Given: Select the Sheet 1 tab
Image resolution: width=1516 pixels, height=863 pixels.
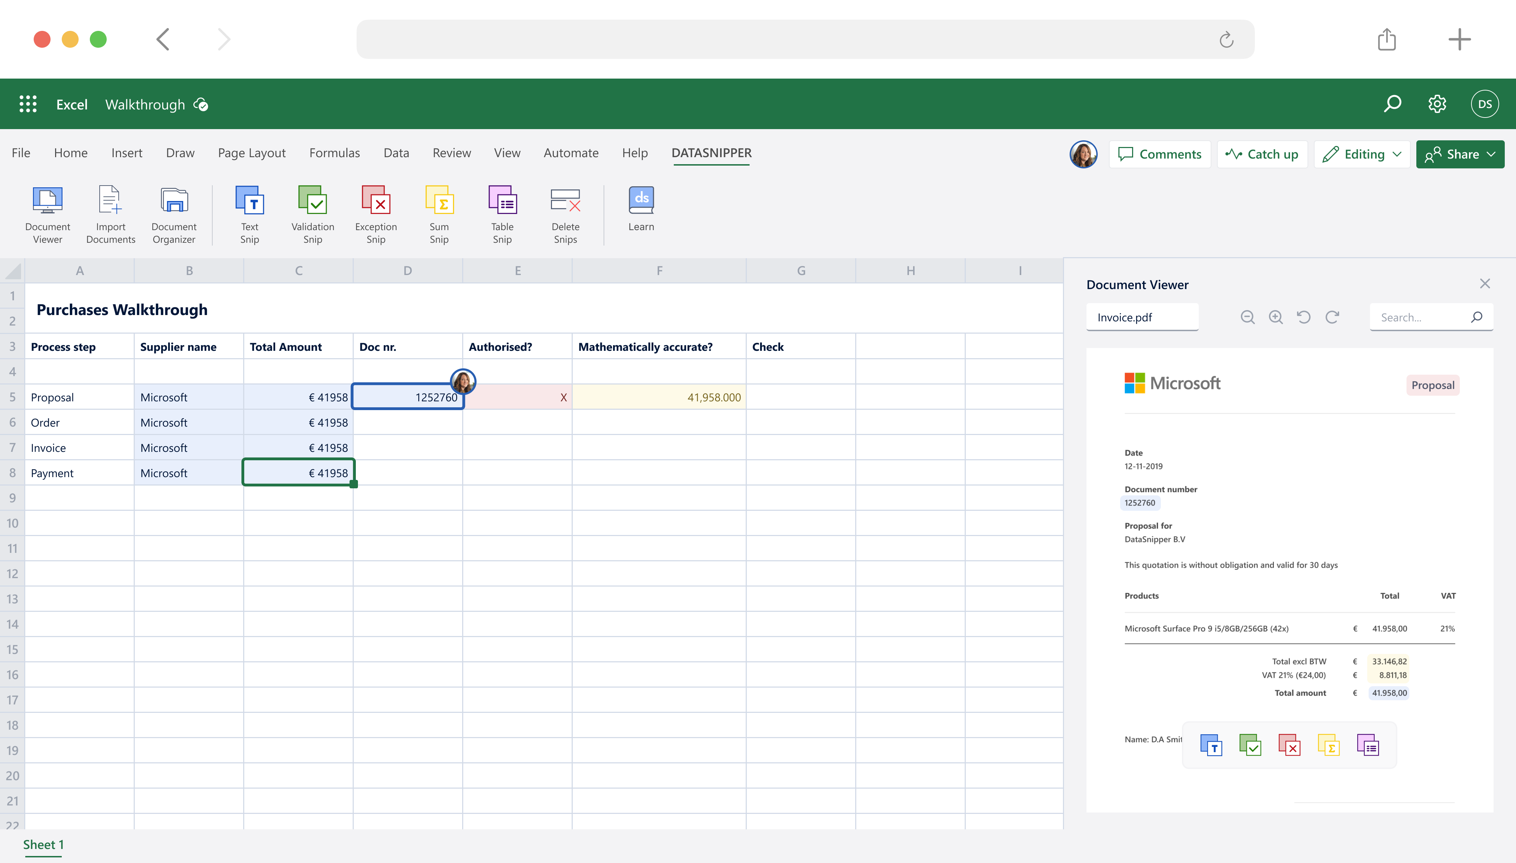Looking at the screenshot, I should coord(43,845).
